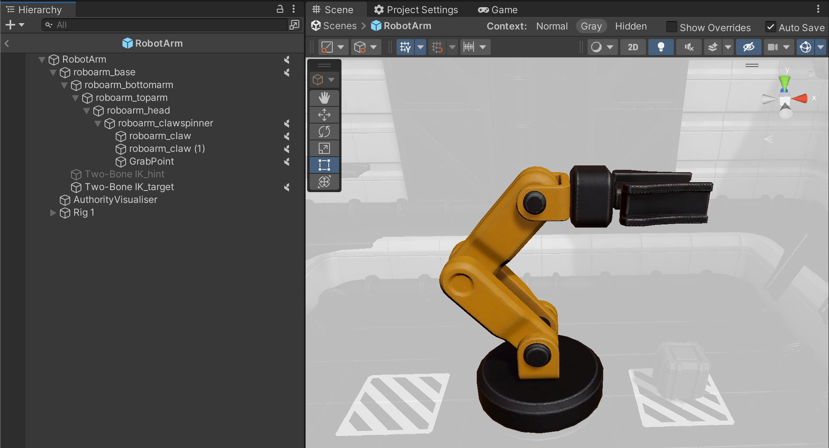Click the Hierarchy search field
The height and width of the screenshot is (448, 829).
tap(168, 25)
